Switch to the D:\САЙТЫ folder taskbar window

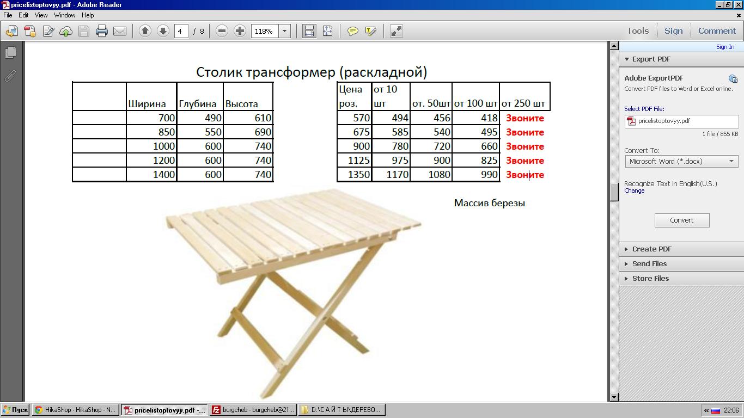coord(342,410)
